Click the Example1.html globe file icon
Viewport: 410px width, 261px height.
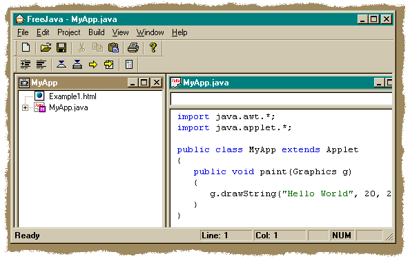[x=39, y=96]
